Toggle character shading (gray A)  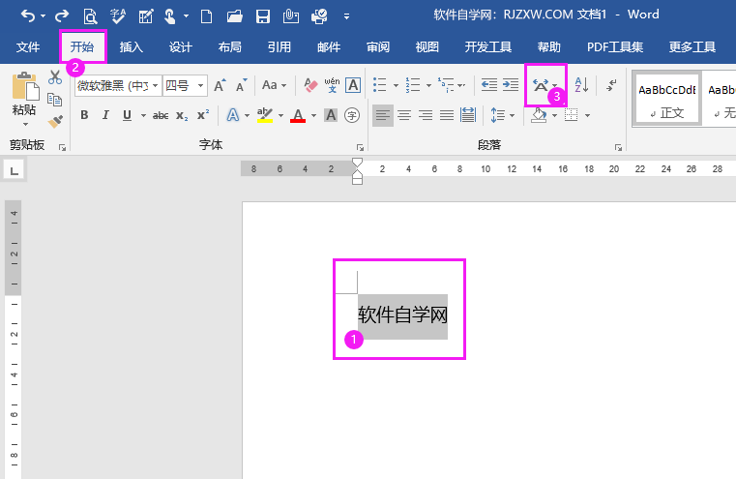click(x=331, y=115)
